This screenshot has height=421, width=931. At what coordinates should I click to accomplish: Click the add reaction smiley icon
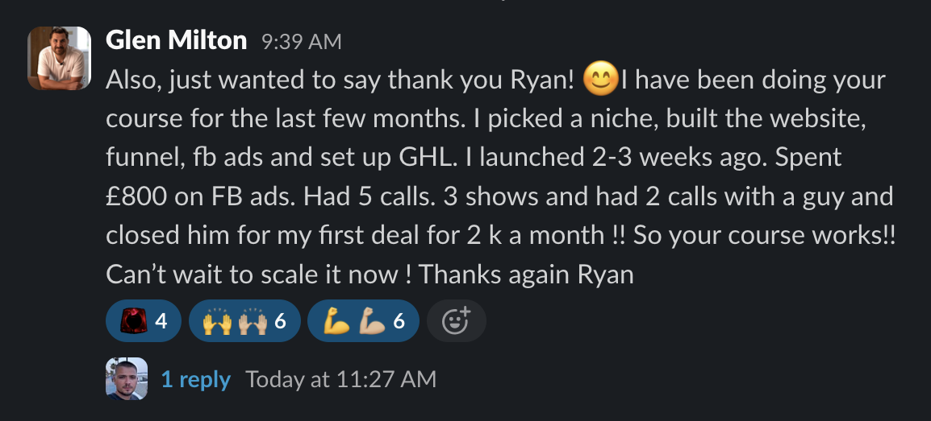point(456,321)
